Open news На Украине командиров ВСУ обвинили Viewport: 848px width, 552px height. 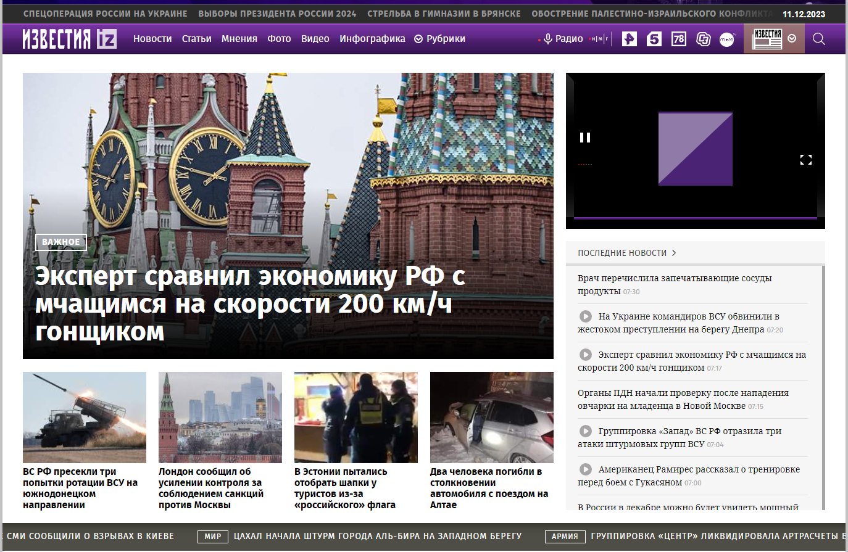coord(680,323)
